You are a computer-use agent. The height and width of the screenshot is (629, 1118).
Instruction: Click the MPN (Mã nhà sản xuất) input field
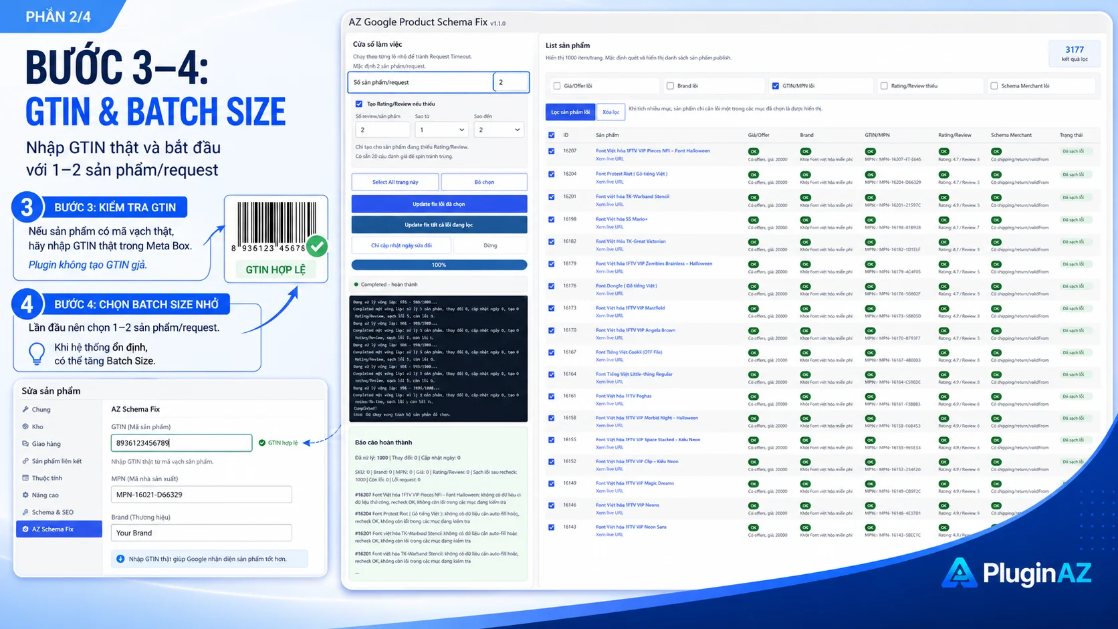(201, 495)
